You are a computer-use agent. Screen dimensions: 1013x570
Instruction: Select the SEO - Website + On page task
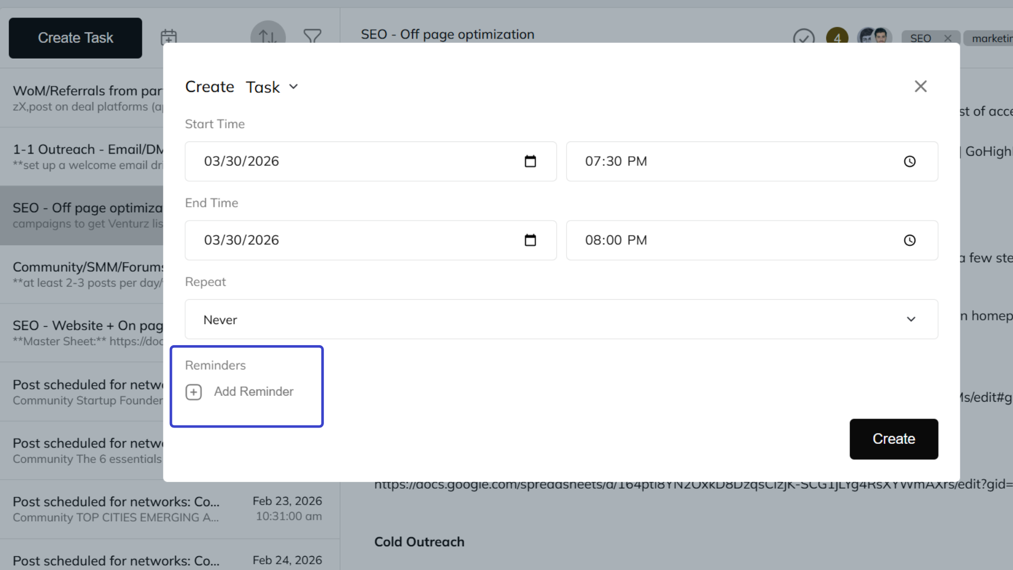pos(84,332)
